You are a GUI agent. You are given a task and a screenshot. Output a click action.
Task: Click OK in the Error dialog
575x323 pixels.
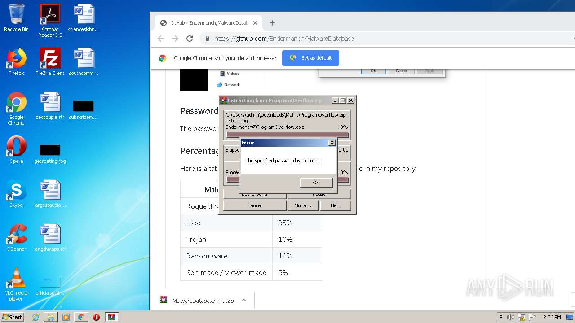click(316, 183)
